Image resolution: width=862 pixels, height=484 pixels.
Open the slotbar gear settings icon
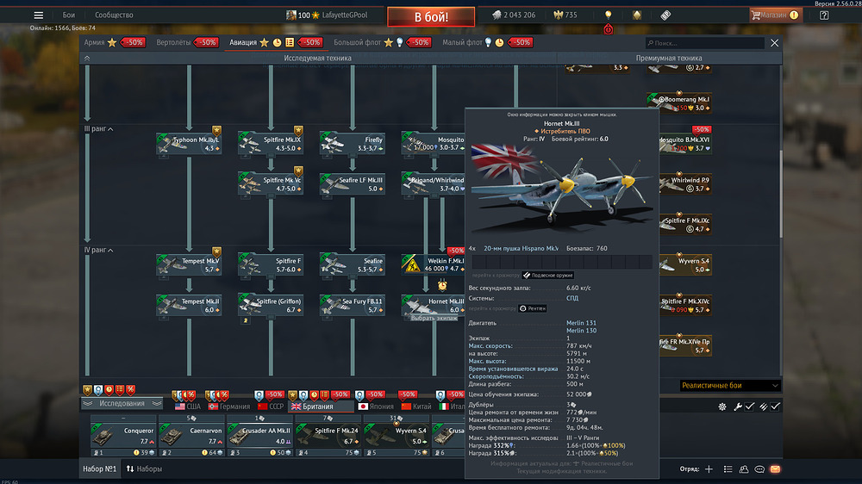pos(721,406)
